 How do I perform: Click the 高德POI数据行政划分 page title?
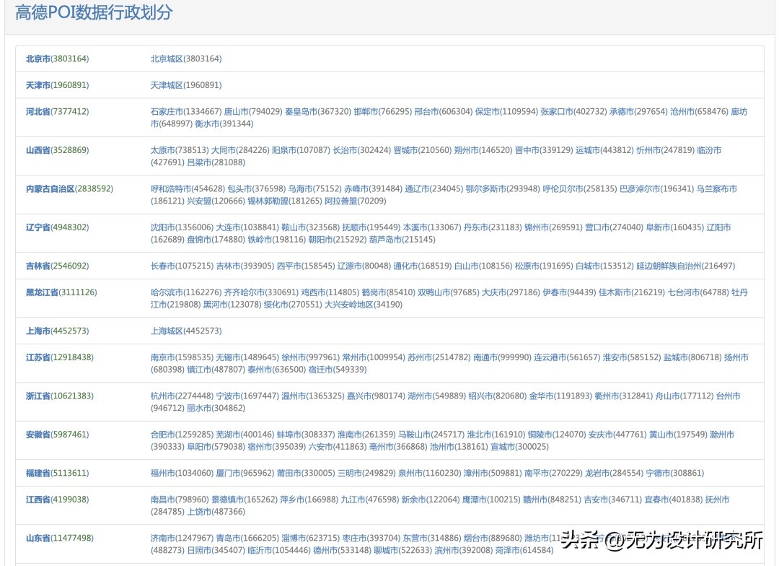[95, 12]
